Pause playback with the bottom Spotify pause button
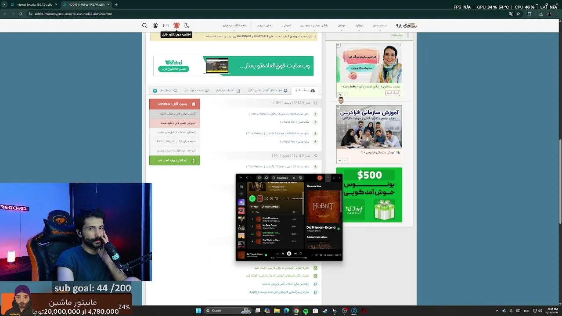 click(x=289, y=254)
